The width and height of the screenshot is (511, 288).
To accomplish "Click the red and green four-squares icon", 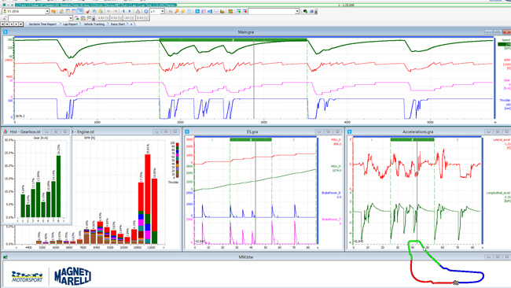I will click(x=230, y=12).
